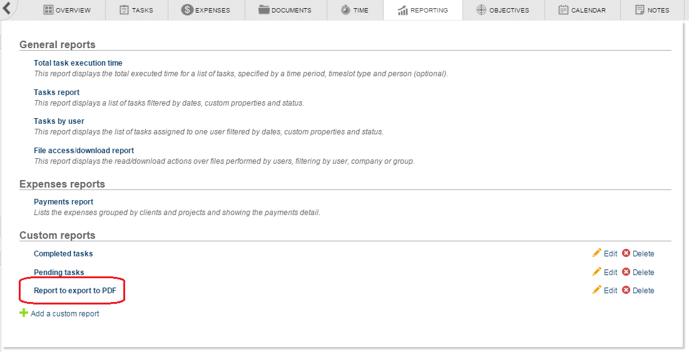Open the Payments report link
This screenshot has height=352, width=689.
63,202
